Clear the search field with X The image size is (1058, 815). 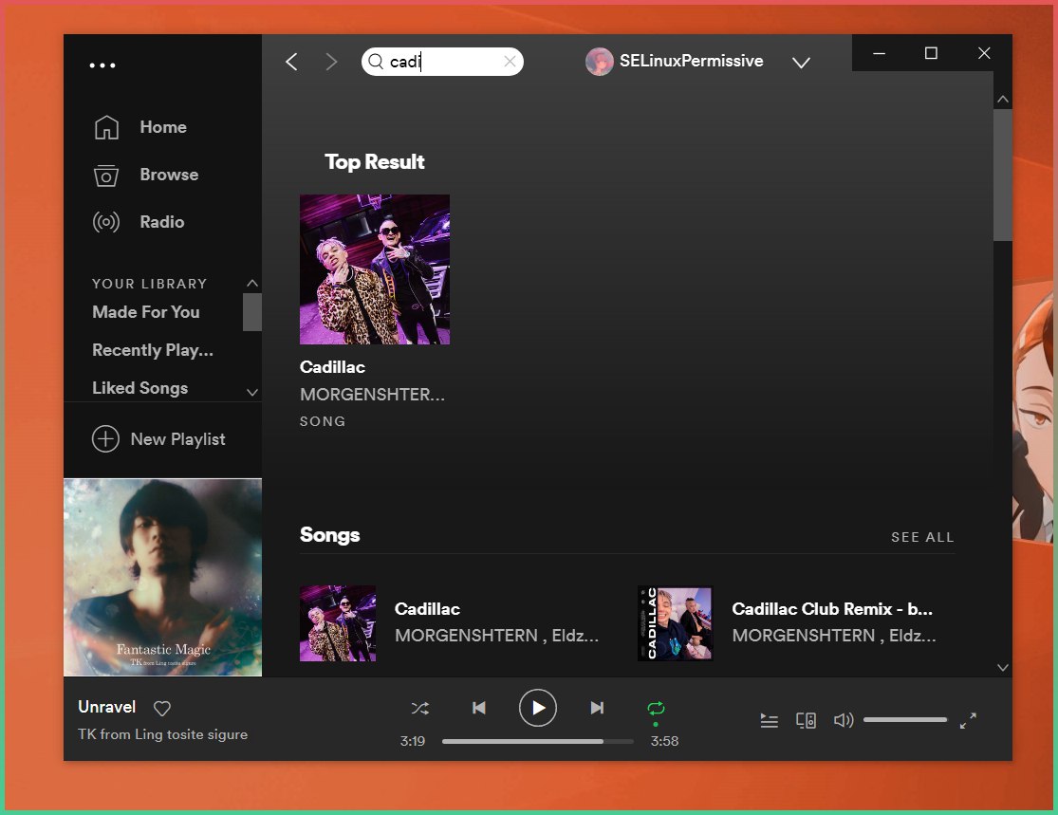(x=510, y=62)
